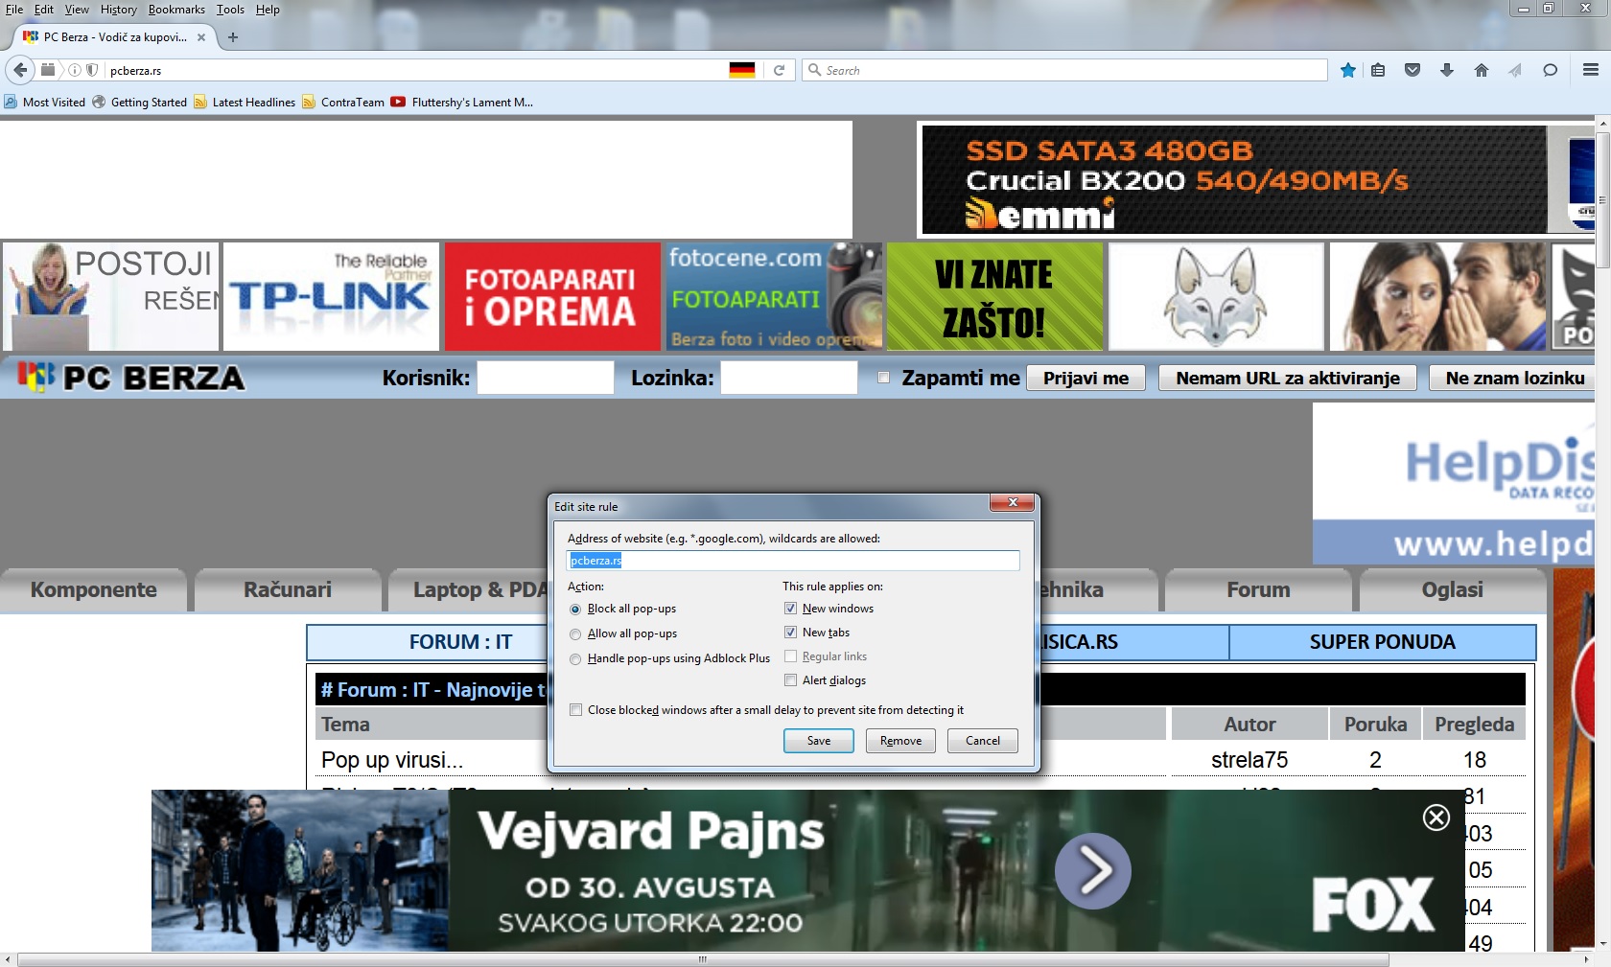The image size is (1611, 967).
Task: Click the chat bubble toolbar icon
Action: pyautogui.click(x=1550, y=70)
